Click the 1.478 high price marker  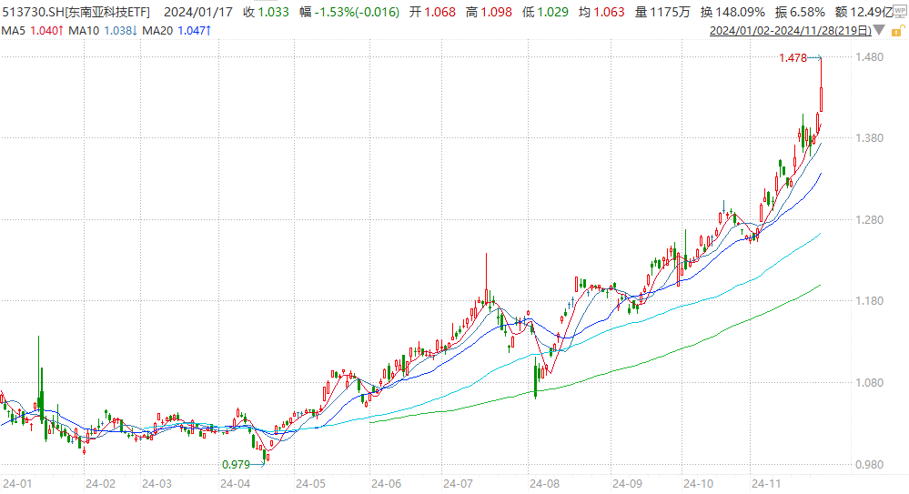pos(793,58)
